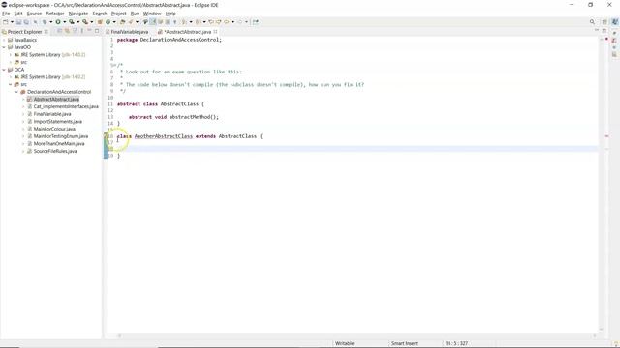This screenshot has height=348, width=620.
Task: Jump to last edit location icon
Action: click(211, 22)
